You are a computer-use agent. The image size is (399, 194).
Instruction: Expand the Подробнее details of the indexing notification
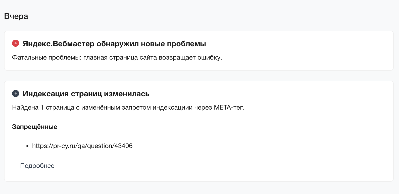click(x=37, y=165)
